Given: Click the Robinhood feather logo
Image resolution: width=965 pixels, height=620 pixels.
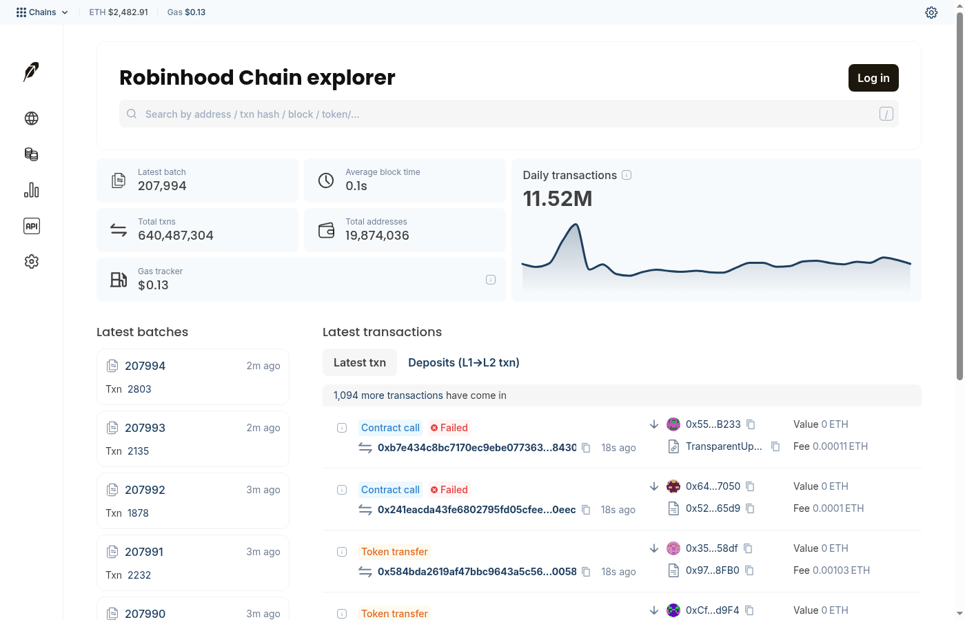Looking at the screenshot, I should tap(31, 72).
